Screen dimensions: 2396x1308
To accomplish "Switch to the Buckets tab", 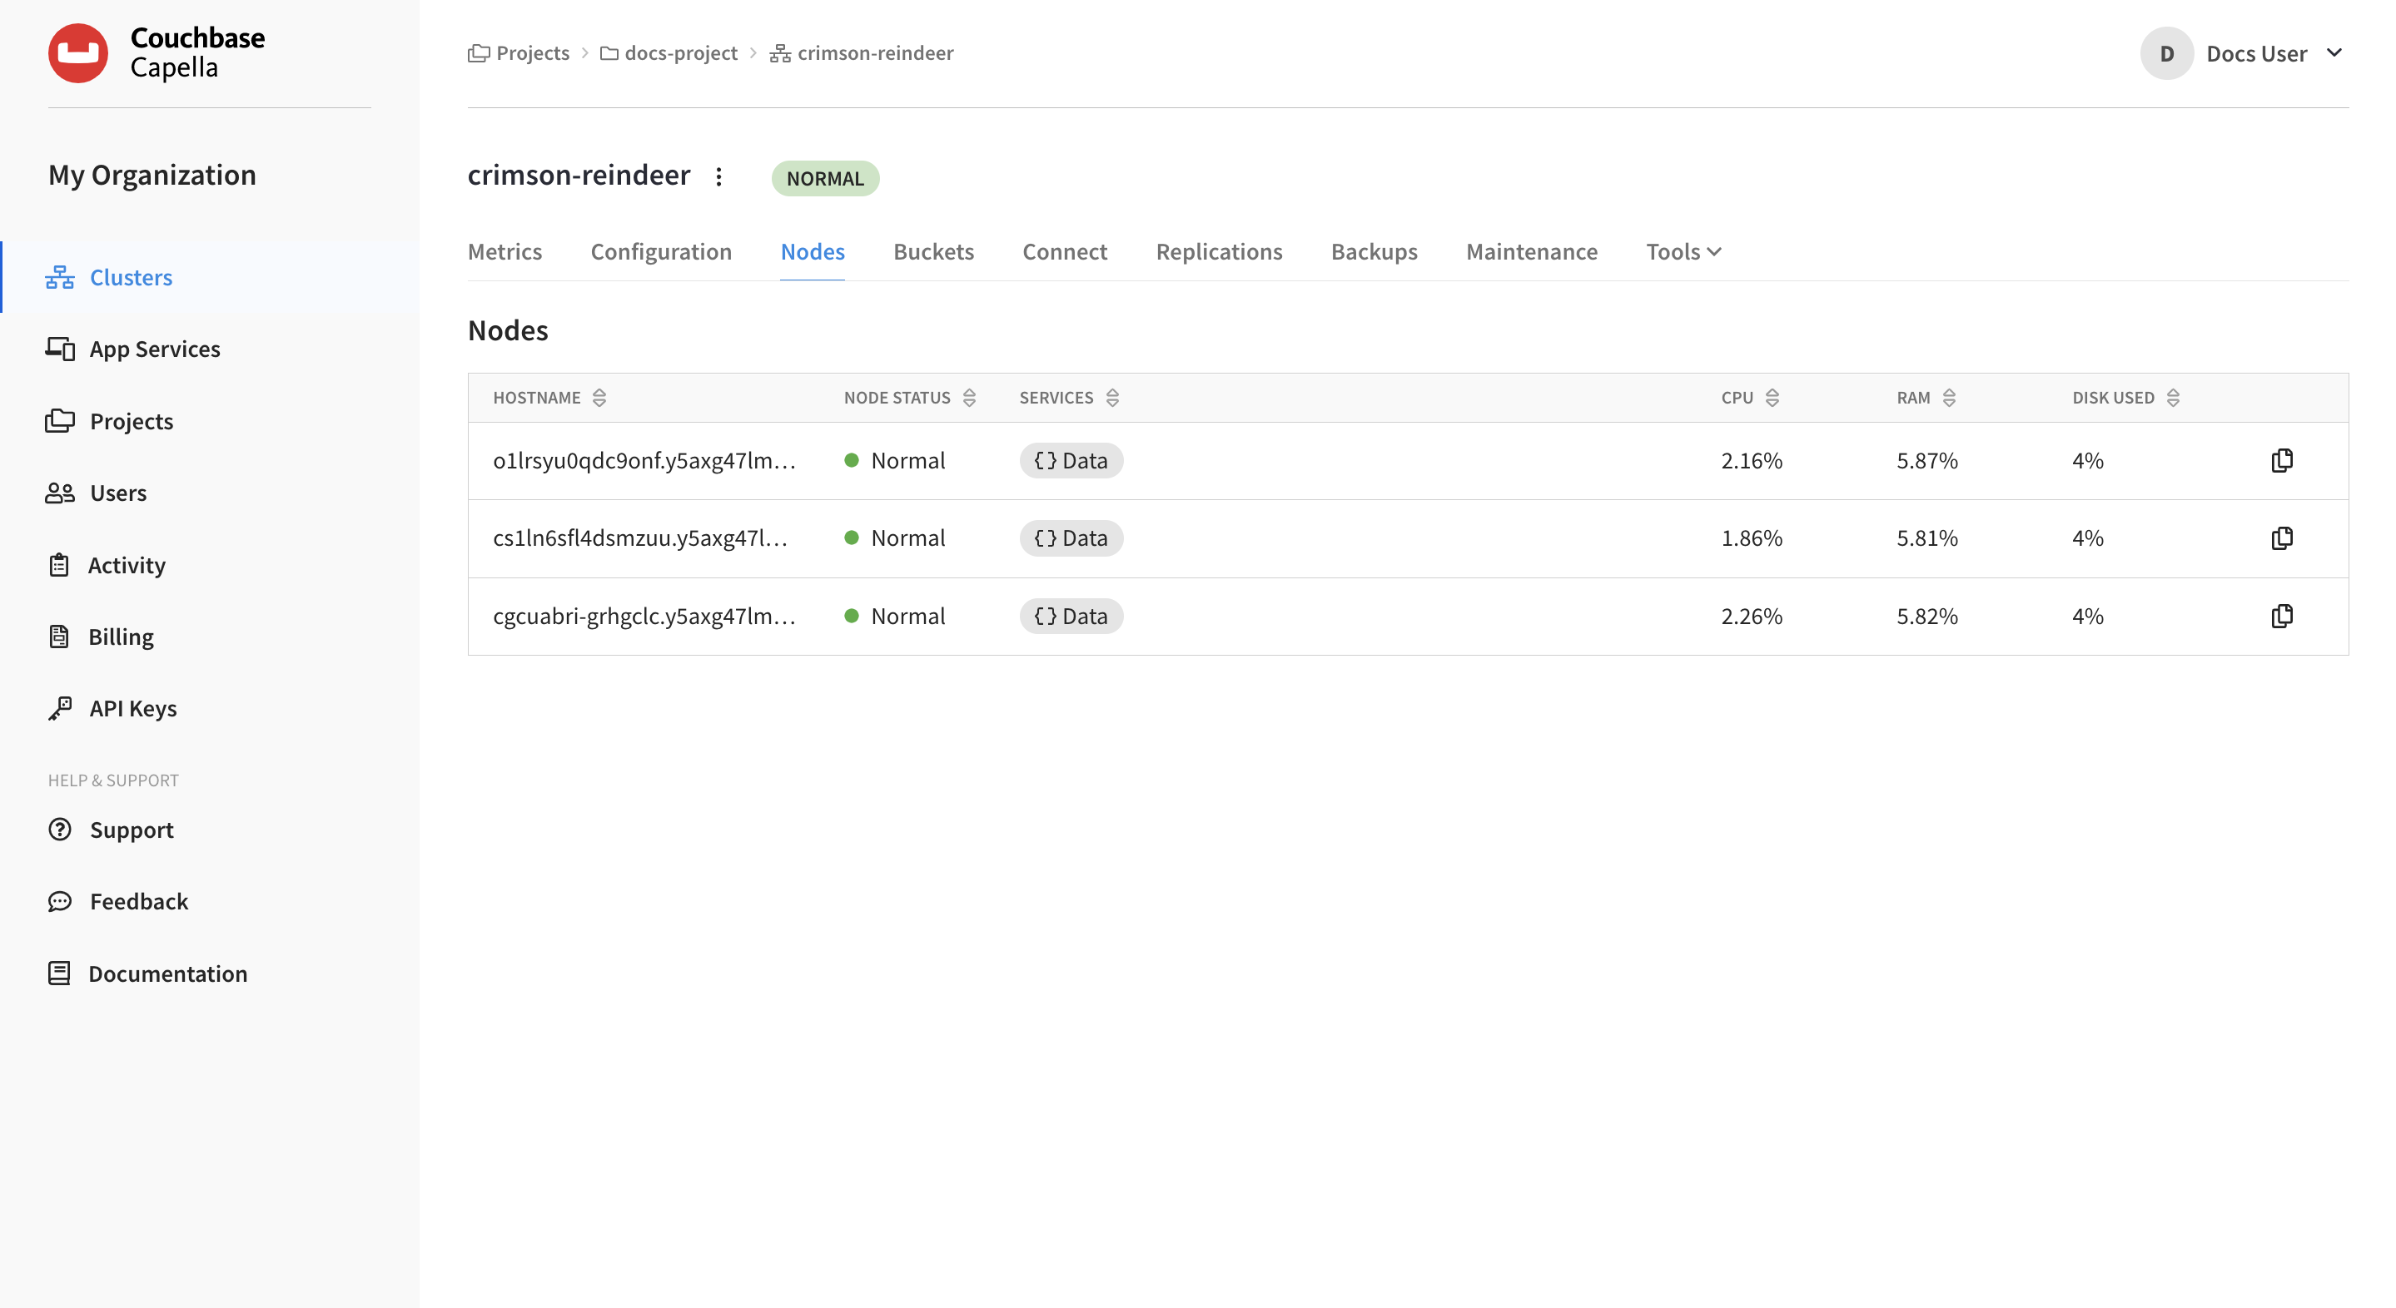I will point(933,251).
